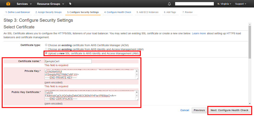Select step 7 Review
This screenshot has height=116, width=254.
pos(188,12)
